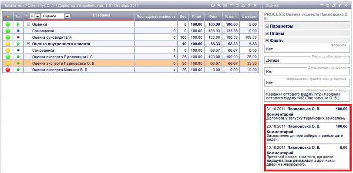
Task: Open the 20.10.2011 Павловська fact entry
Action: (307, 133)
